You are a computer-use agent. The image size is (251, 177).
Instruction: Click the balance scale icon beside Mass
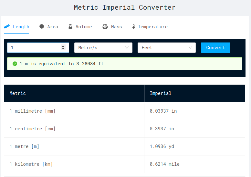[105, 26]
